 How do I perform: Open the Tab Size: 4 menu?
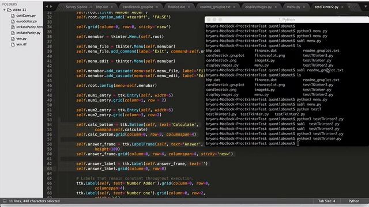pyautogui.click(x=326, y=201)
